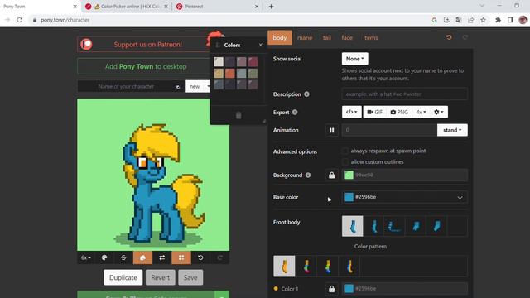Open the color palette tool below preview

click(104, 257)
